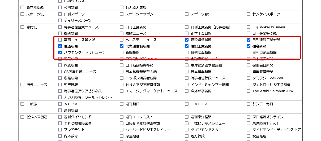Uncheck 北海道建設新聞 checkbox
Screen dimensions: 321x141
pos(122,46)
